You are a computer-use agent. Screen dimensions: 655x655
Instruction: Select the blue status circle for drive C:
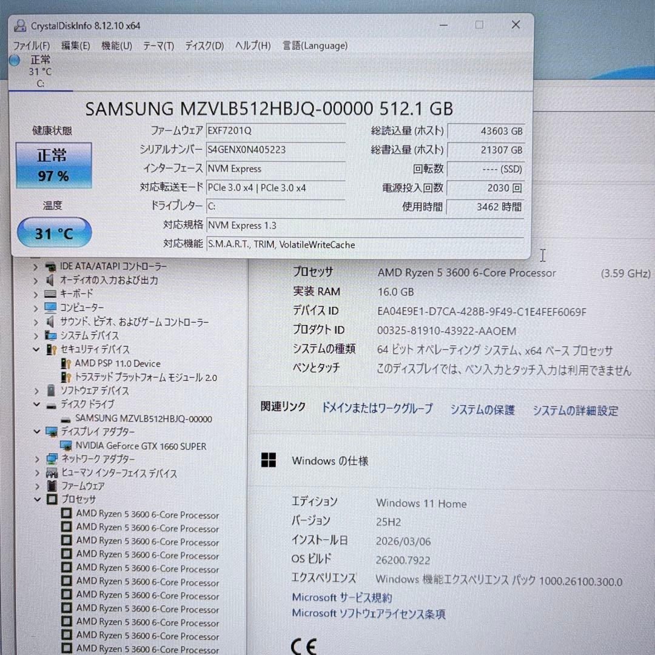click(15, 61)
